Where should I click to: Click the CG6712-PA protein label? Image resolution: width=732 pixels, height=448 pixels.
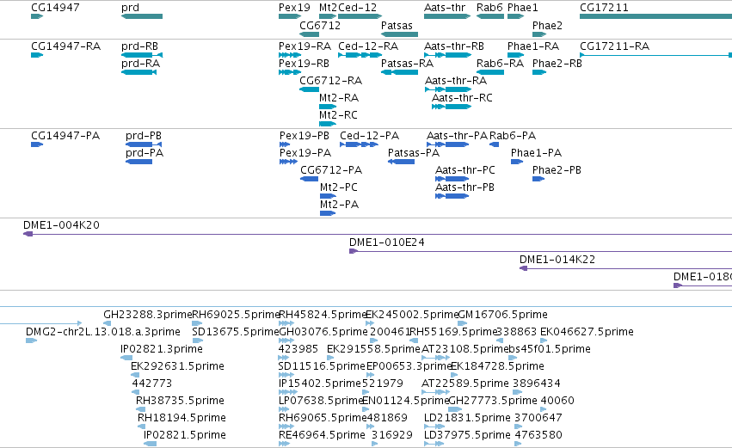pos(331,170)
